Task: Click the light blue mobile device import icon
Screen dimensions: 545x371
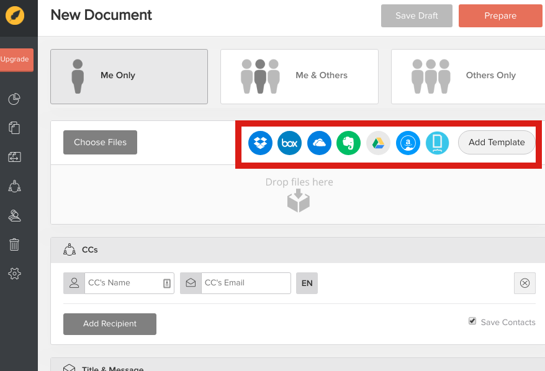Action: pyautogui.click(x=437, y=143)
